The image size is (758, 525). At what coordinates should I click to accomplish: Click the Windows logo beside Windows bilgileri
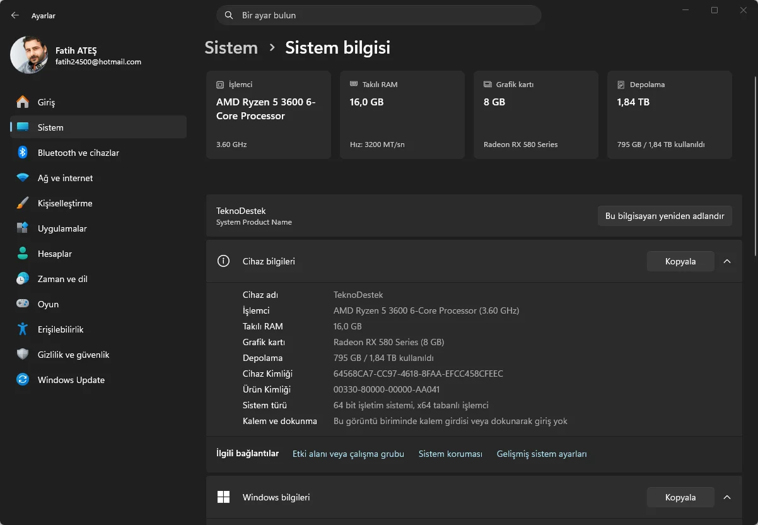point(223,497)
